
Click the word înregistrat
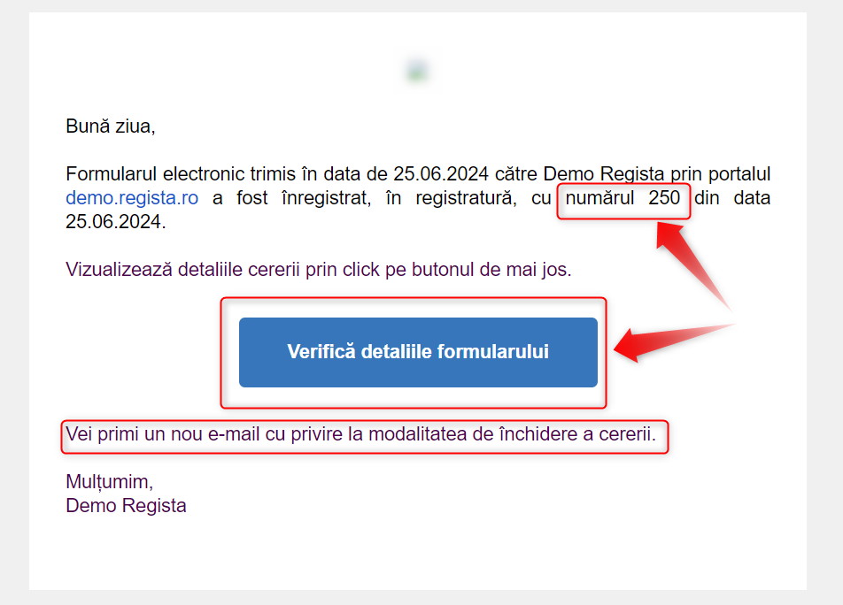point(327,198)
